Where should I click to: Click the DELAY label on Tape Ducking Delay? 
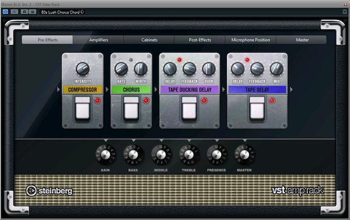pos(170,81)
